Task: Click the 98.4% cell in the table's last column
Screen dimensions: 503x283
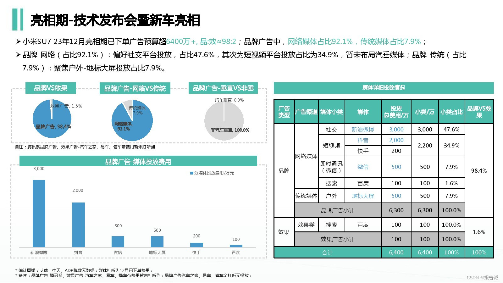Action: [x=479, y=171]
